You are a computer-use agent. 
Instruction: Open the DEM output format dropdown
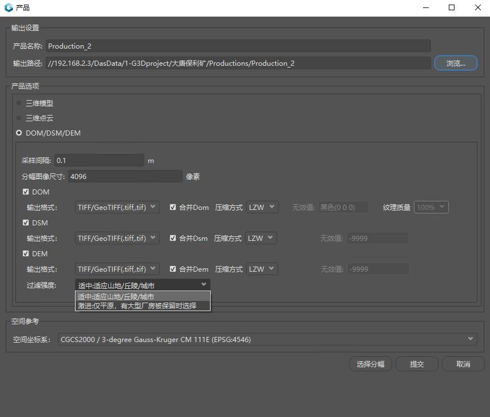click(117, 269)
